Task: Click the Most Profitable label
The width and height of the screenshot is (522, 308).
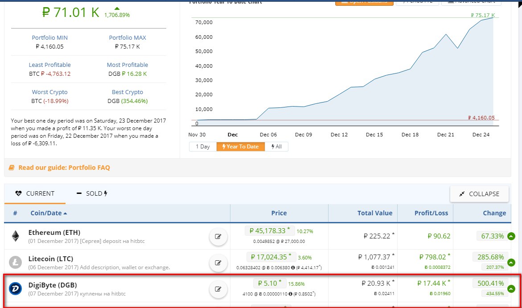Action: point(127,65)
